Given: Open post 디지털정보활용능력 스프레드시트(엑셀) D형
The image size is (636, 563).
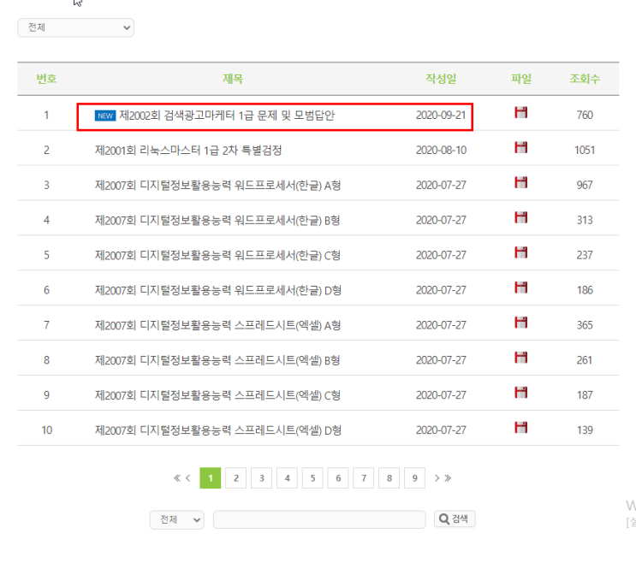Looking at the screenshot, I should tap(218, 430).
